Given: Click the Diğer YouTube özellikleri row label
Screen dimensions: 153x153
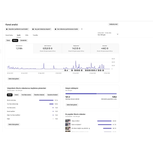Looking at the screenshot, I should [x=13, y=115].
